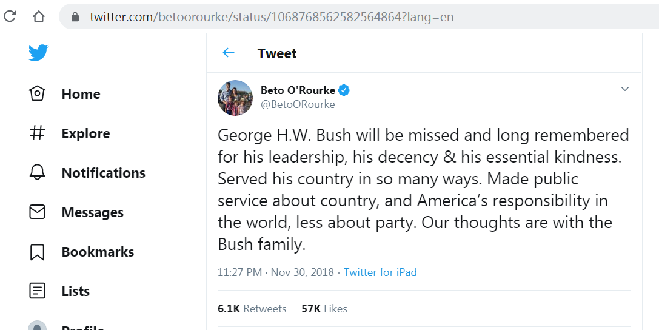Click the browser address bar URL

click(x=272, y=17)
